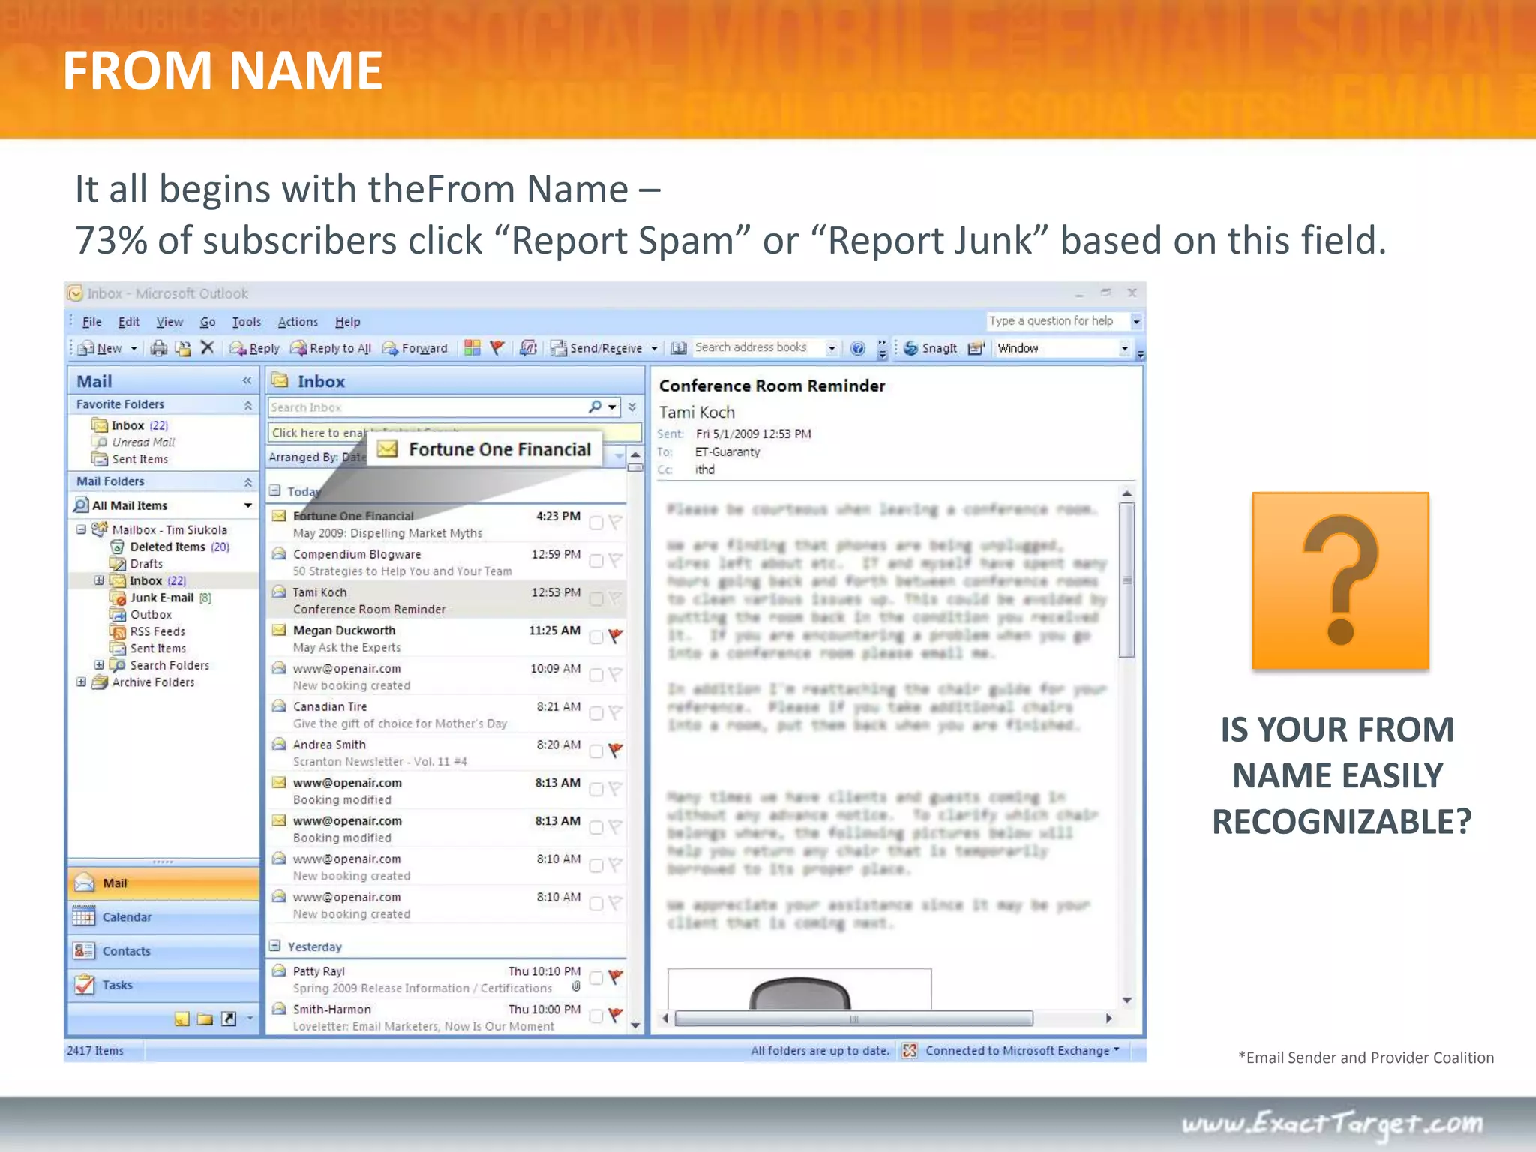Click the Search address books field
Screen dimensions: 1536x1152
pos(757,347)
